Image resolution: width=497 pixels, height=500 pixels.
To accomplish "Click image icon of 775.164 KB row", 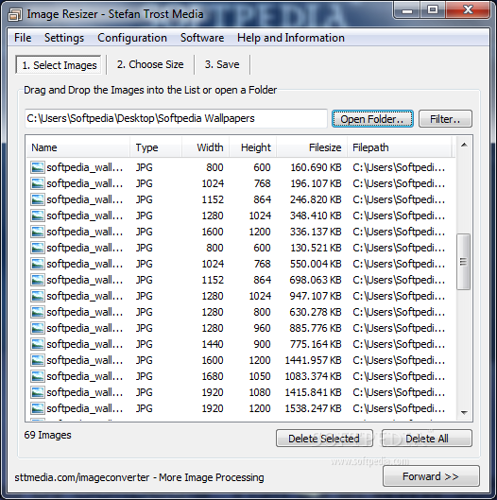I will click(x=37, y=344).
